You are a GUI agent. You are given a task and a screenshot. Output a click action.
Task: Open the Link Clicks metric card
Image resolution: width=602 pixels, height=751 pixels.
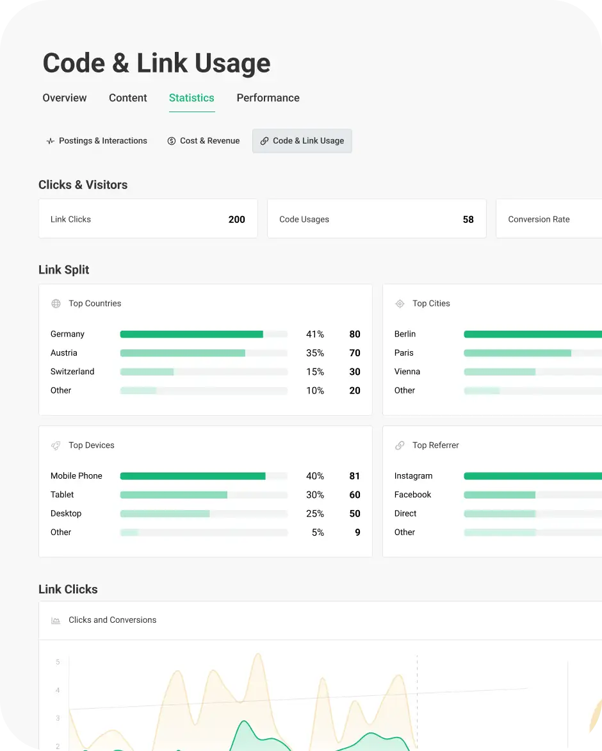point(148,219)
